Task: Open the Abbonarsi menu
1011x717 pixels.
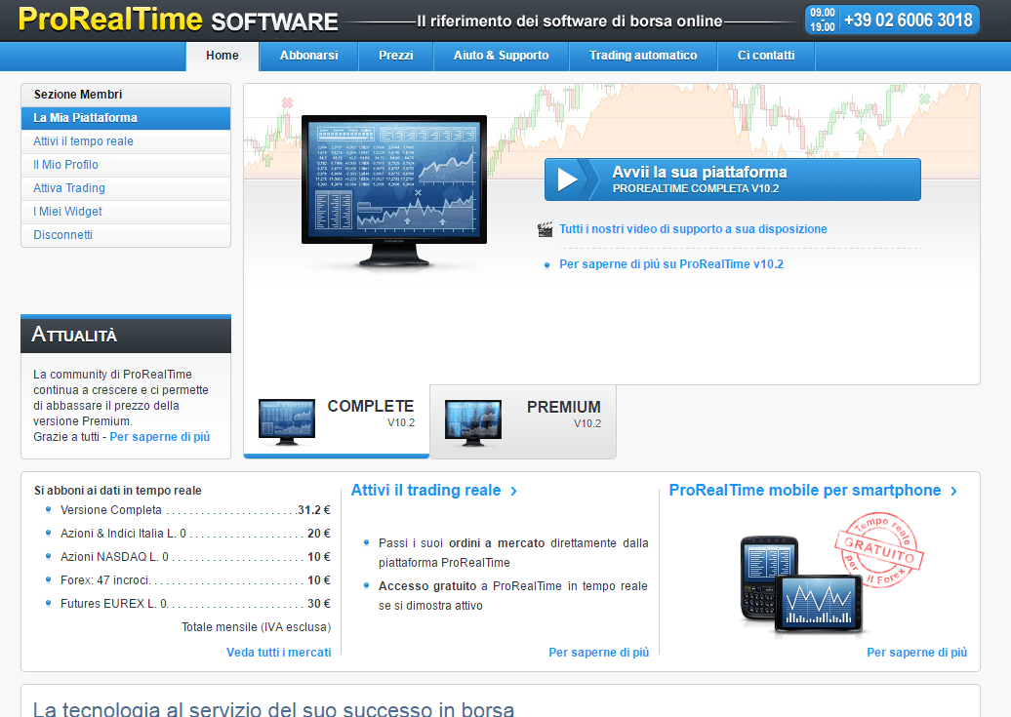Action: tap(308, 57)
